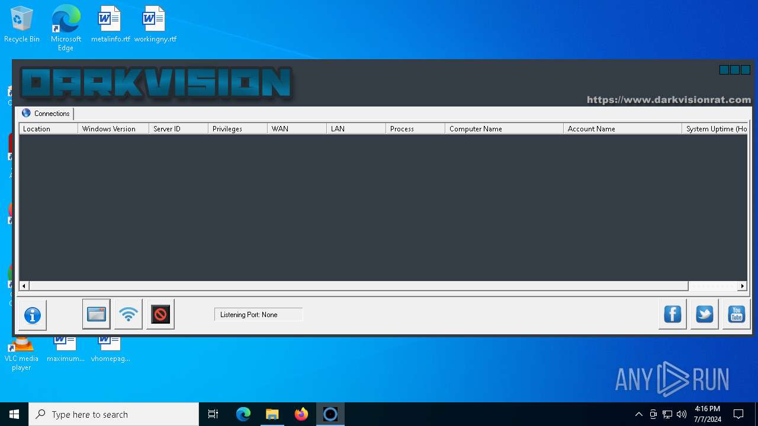Open the Windows Start menu
This screenshot has height=426, width=758.
point(14,414)
